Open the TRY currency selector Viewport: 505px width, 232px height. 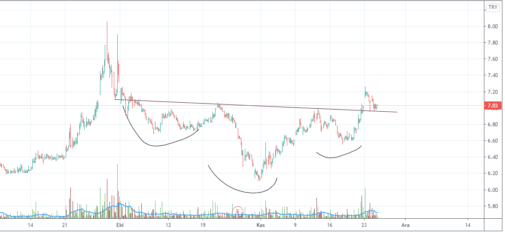click(x=493, y=7)
